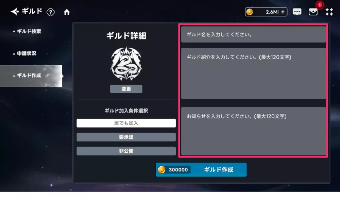Click the blue ギルド作成 300000 button
The width and height of the screenshot is (340, 197).
click(x=201, y=170)
